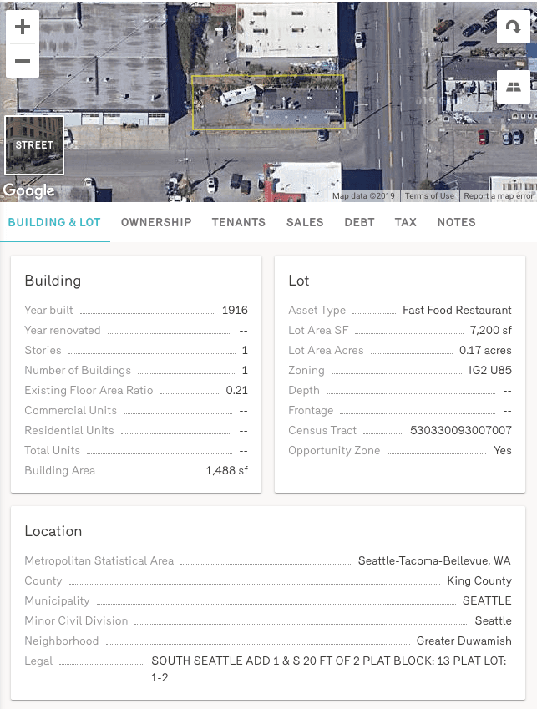Viewport: 537px width, 709px height.
Task: Zoom in on the satellite map
Action: [23, 27]
